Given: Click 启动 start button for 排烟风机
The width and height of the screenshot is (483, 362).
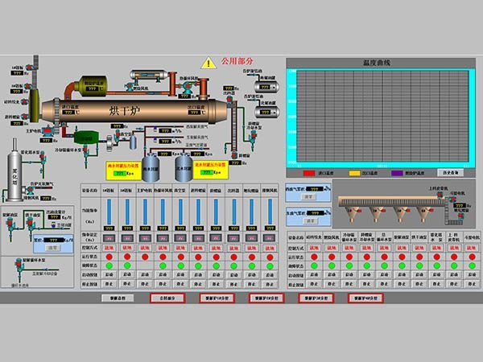Looking at the screenshot, I should [270, 274].
